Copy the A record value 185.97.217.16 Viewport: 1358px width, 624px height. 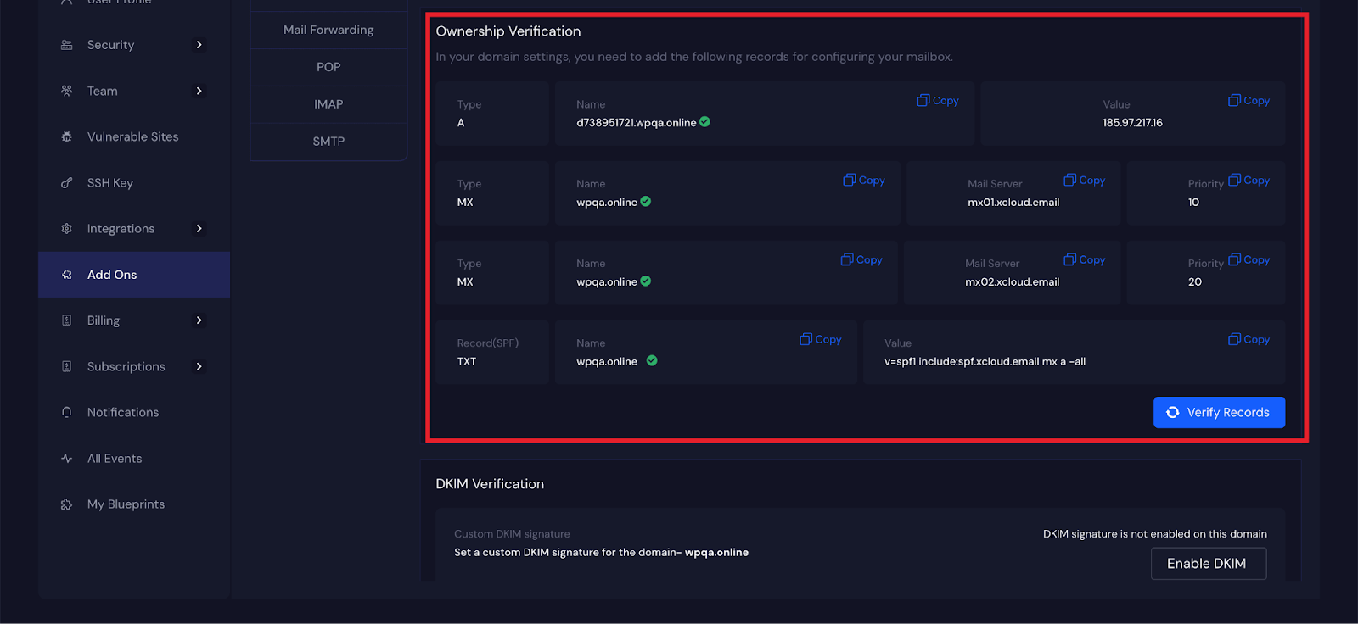pyautogui.click(x=1249, y=101)
